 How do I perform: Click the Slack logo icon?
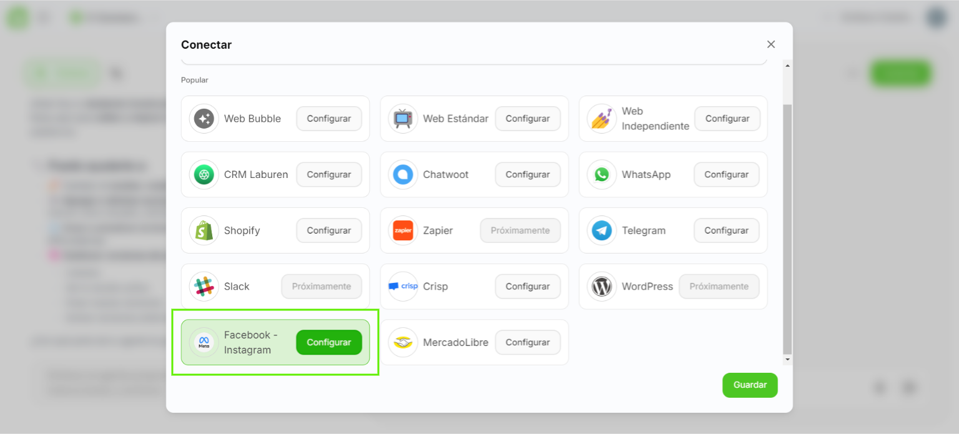click(x=204, y=287)
